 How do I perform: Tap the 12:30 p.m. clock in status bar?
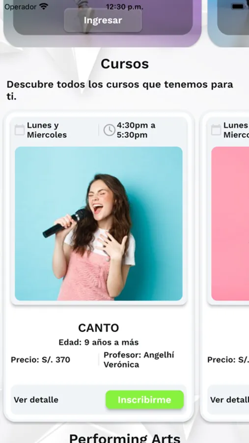[124, 7]
